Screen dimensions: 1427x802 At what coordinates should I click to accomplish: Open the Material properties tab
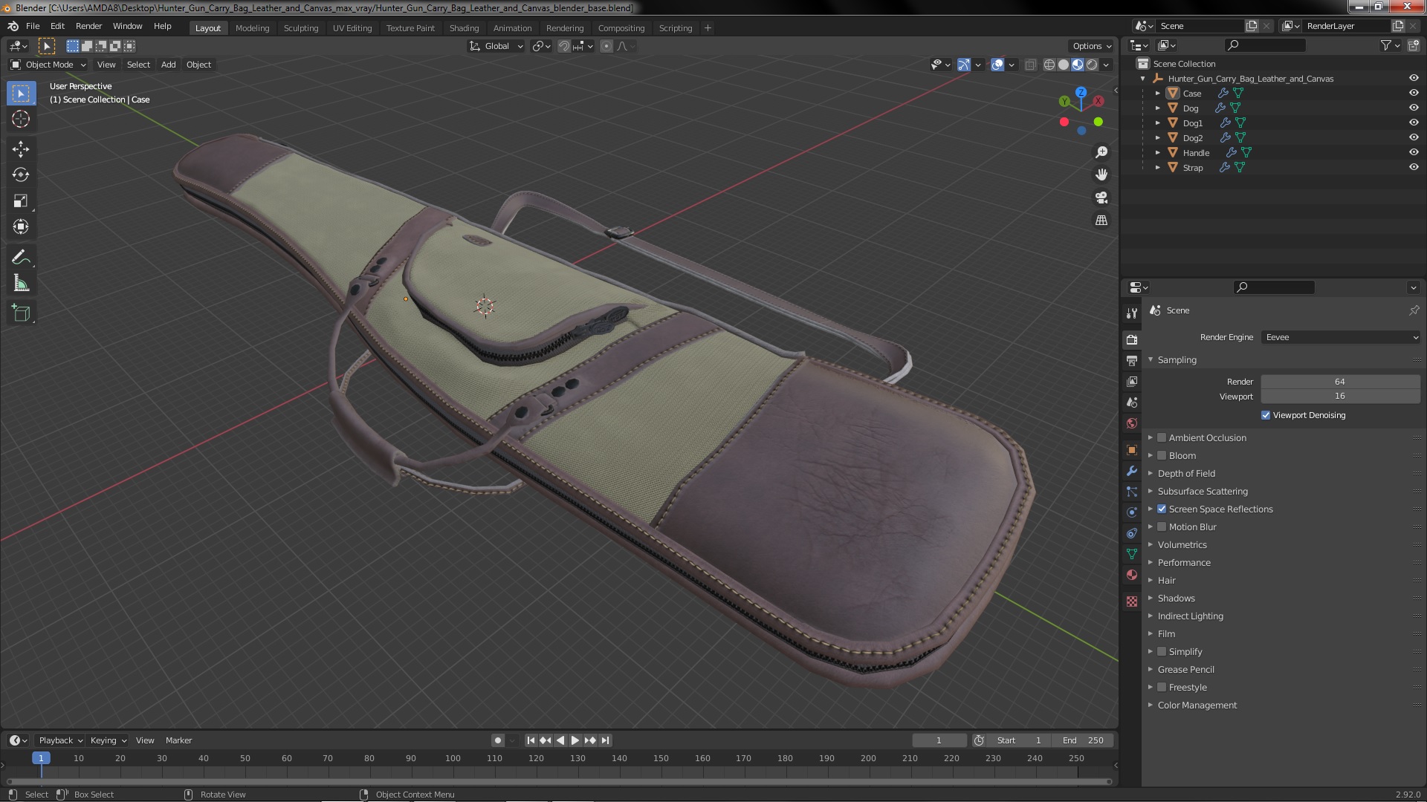(x=1132, y=575)
